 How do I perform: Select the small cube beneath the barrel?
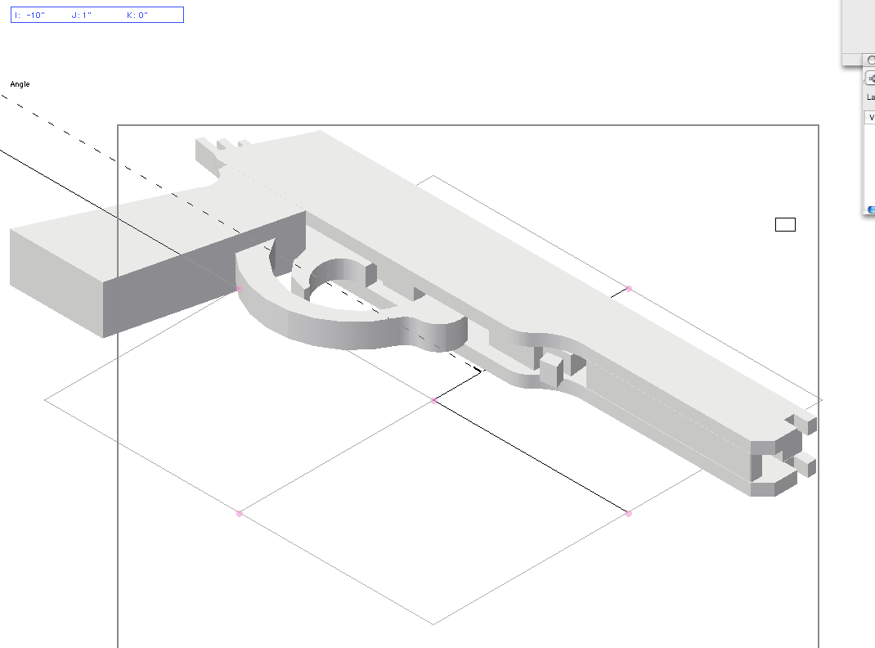(x=551, y=370)
